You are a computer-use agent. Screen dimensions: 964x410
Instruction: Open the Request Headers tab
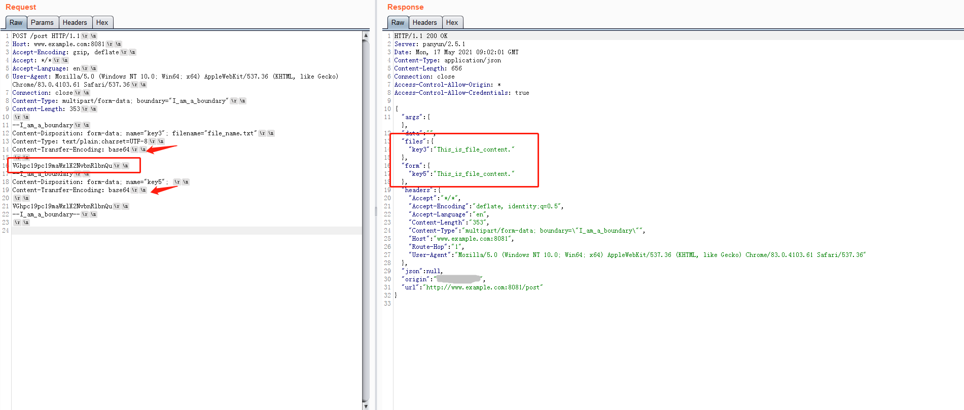(x=75, y=22)
